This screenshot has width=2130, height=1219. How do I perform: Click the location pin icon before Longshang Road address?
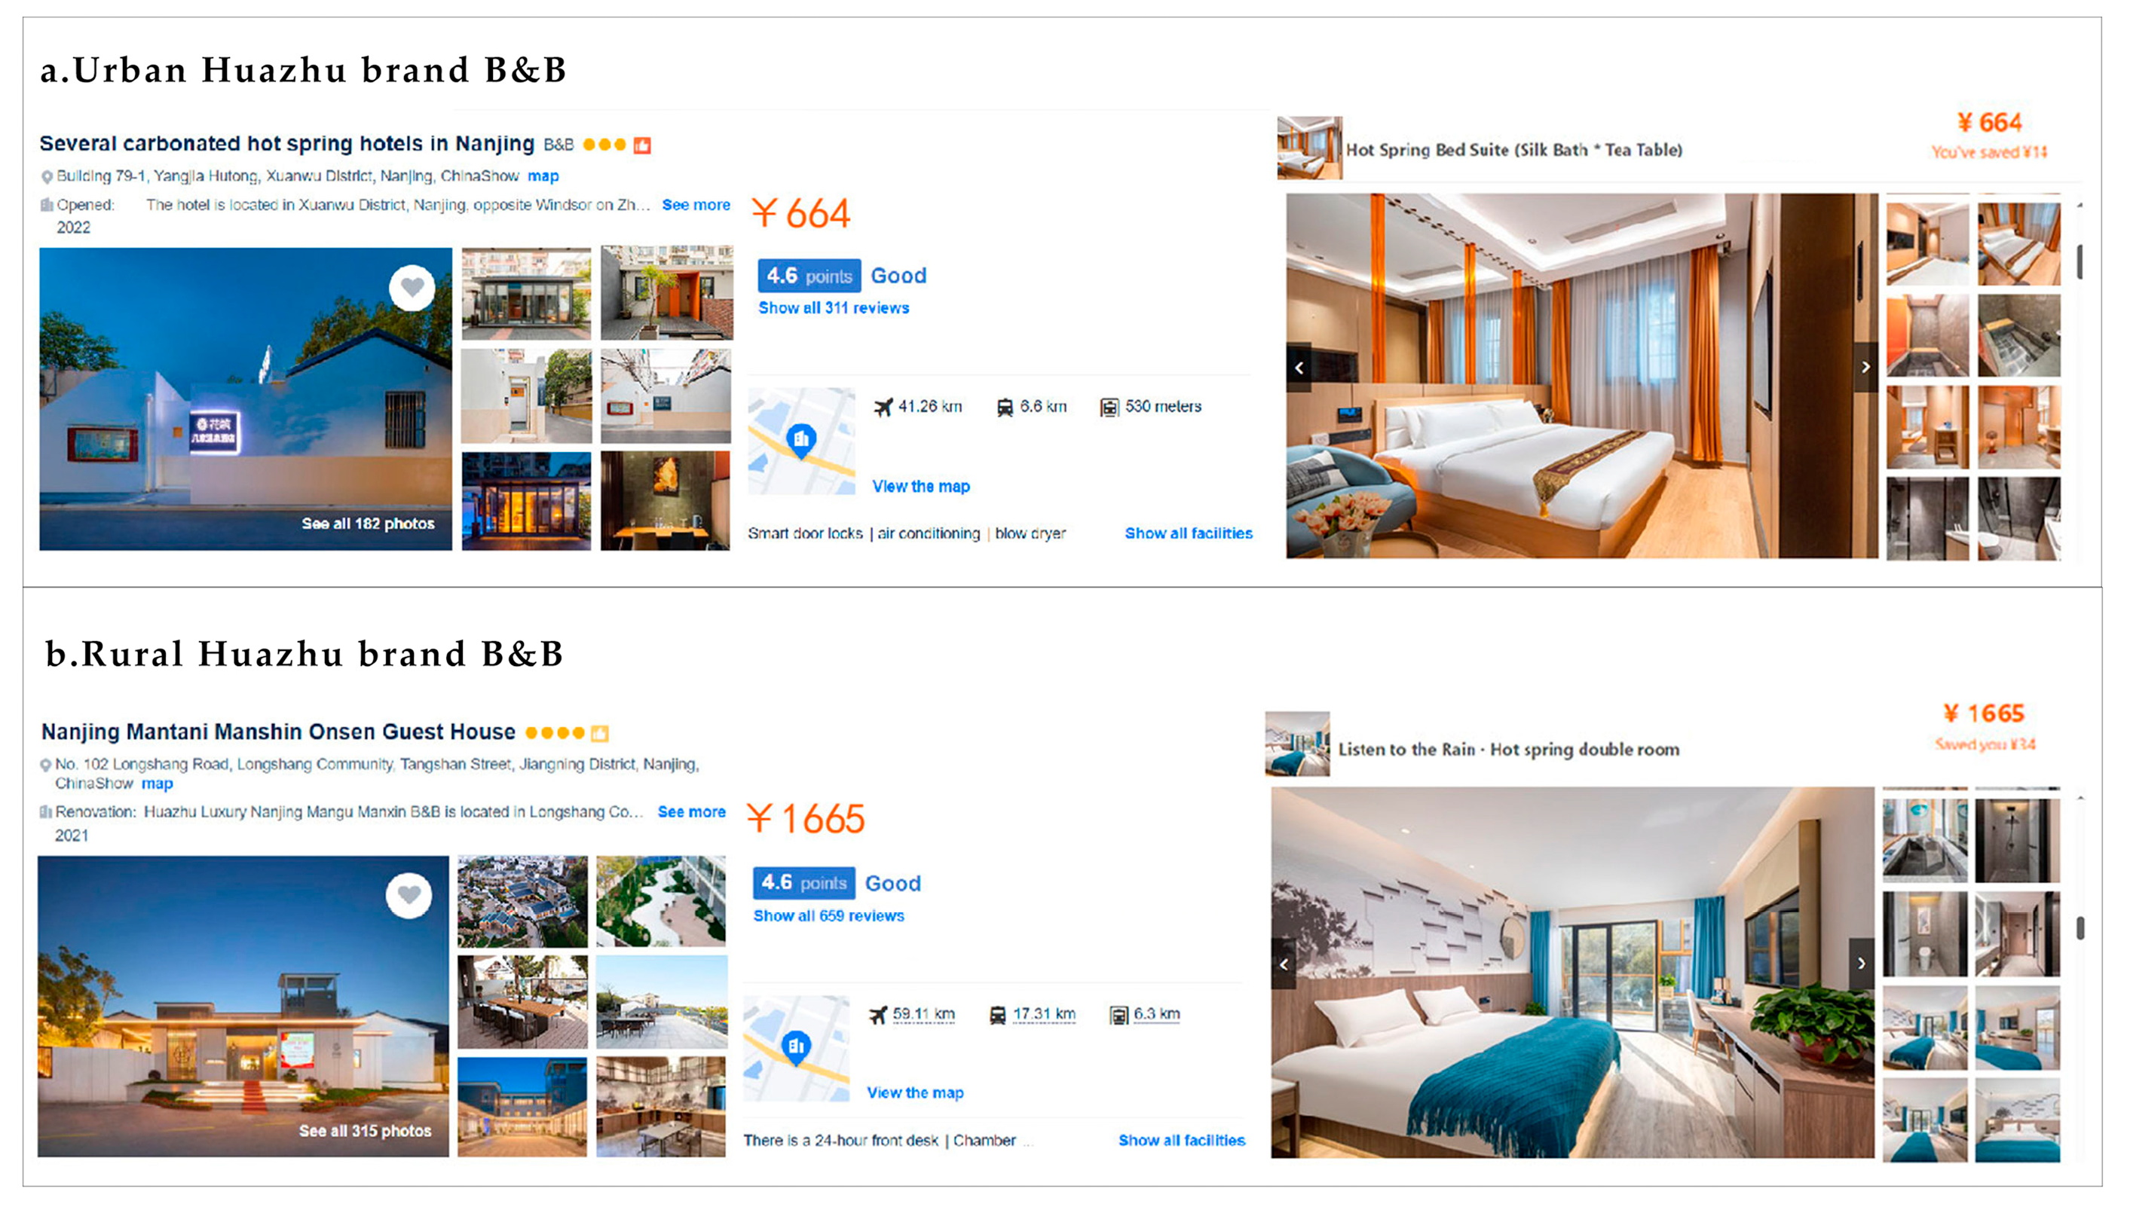pyautogui.click(x=46, y=765)
